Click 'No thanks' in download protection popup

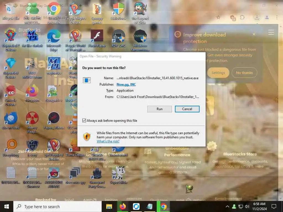coord(244,73)
